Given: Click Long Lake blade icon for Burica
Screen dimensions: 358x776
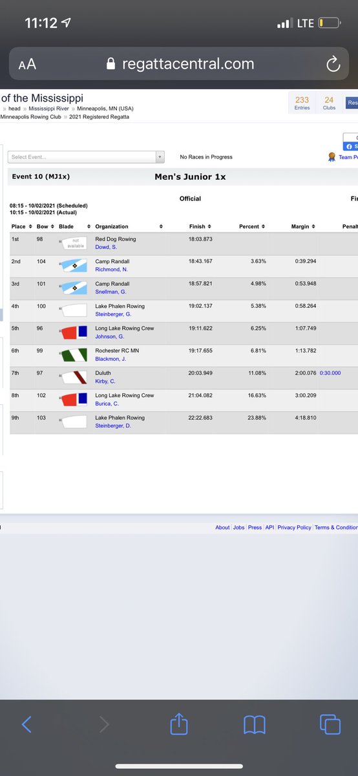Looking at the screenshot, I should coord(74,399).
